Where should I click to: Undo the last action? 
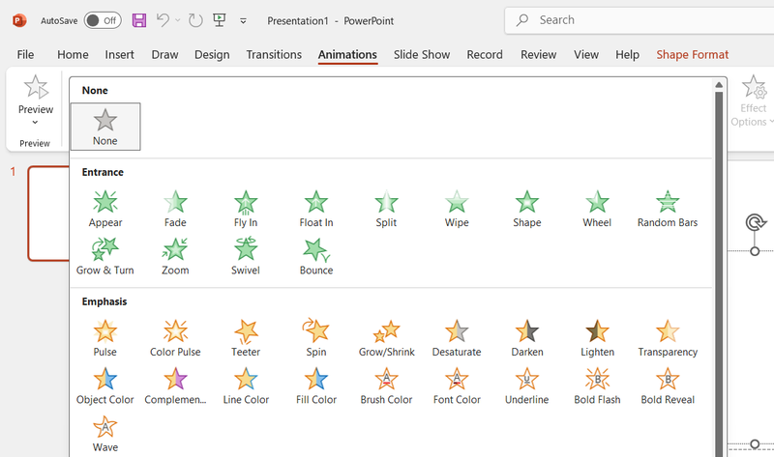(x=163, y=20)
